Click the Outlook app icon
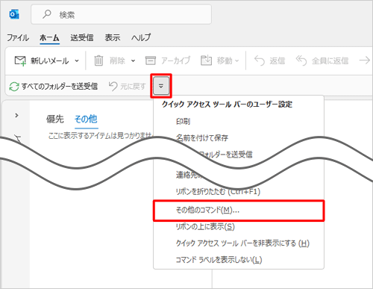 tap(14, 14)
